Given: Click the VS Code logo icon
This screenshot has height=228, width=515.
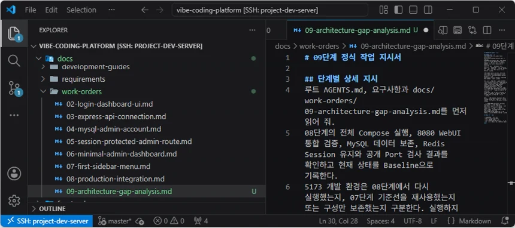Looking at the screenshot, I should [x=11, y=10].
